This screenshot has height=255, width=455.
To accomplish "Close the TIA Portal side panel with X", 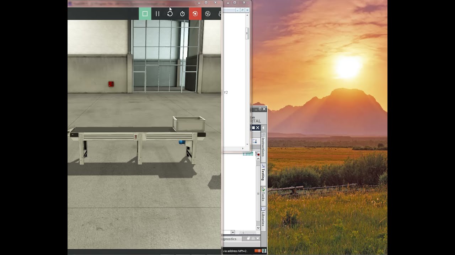I will click(x=258, y=128).
